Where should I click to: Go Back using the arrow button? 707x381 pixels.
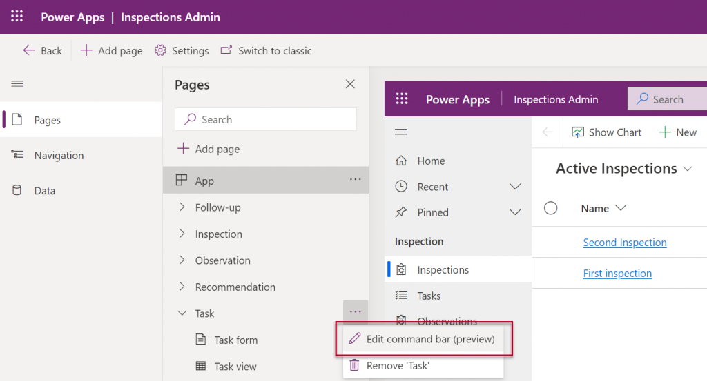point(42,51)
